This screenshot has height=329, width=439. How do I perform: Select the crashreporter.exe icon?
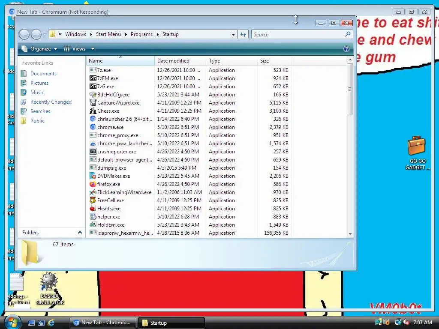(x=93, y=151)
